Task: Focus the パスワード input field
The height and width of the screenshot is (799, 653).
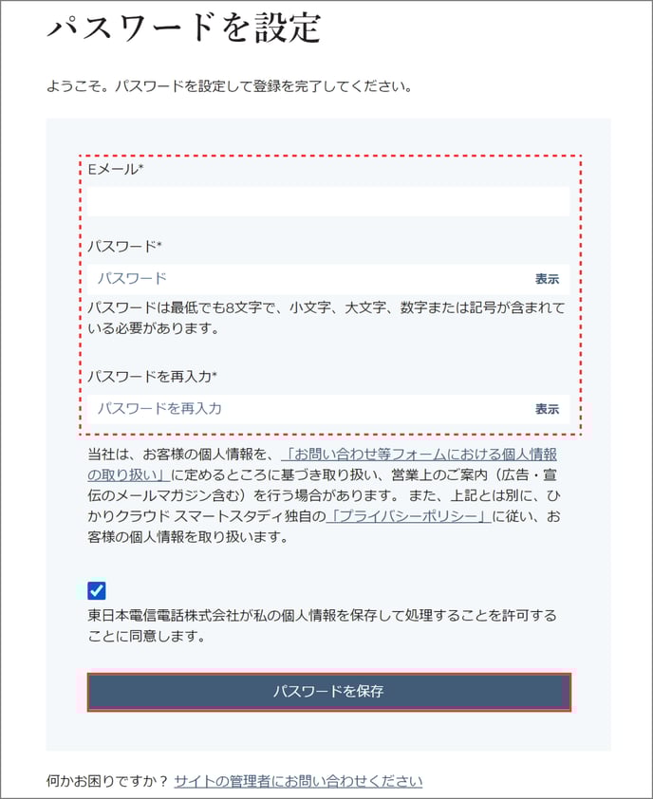Action: point(306,279)
